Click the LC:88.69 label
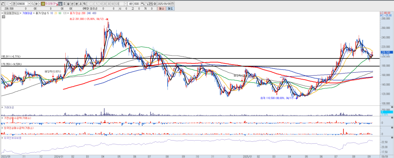394x158 pixels. (385, 13)
